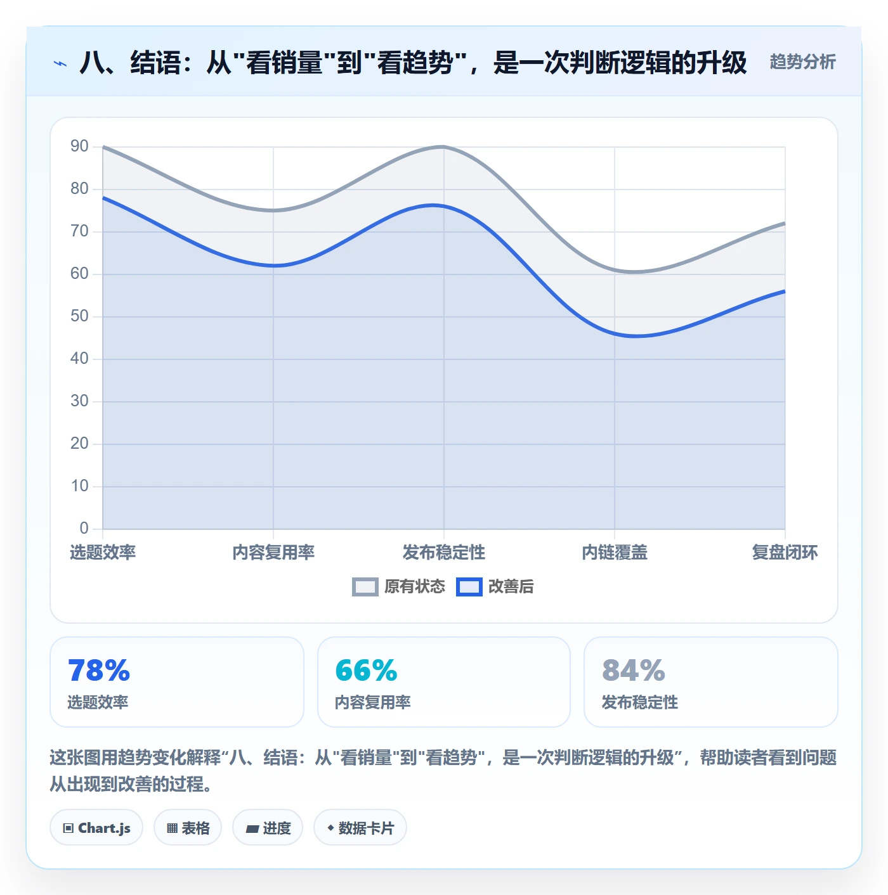Click the lightning bolt icon beside the title
Screen dimensions: 888x895
(60, 63)
